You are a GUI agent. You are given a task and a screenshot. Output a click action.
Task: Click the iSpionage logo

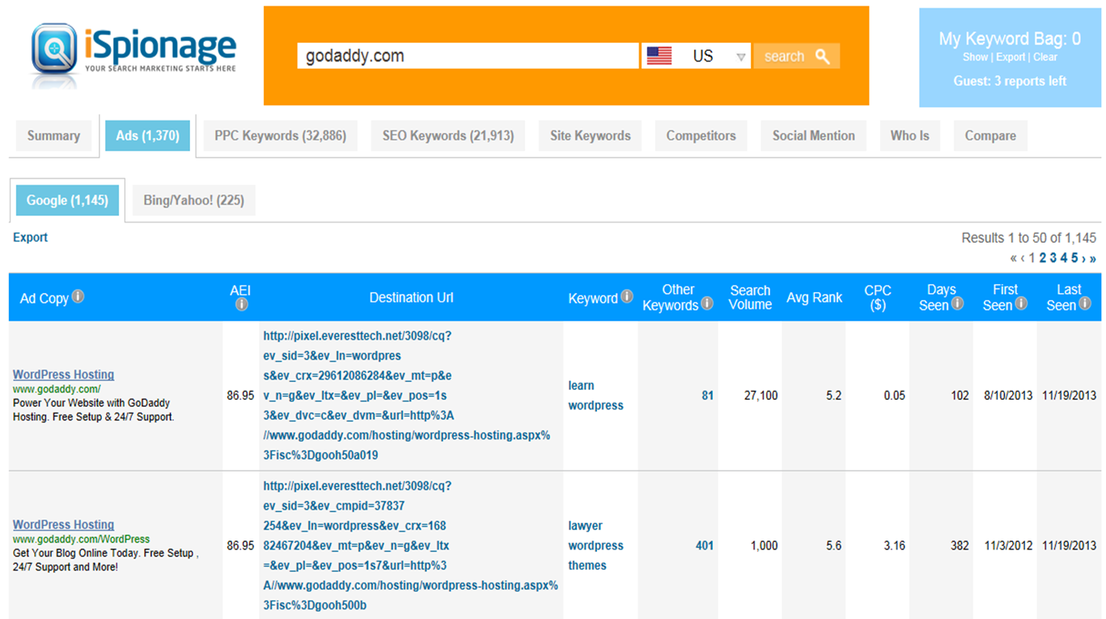133,53
